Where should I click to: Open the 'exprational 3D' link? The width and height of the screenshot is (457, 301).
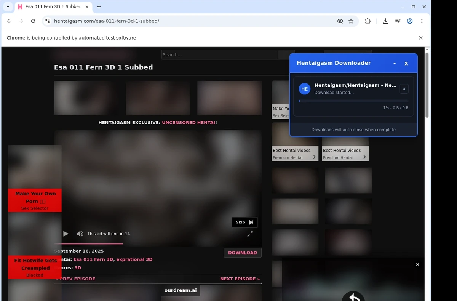click(134, 259)
